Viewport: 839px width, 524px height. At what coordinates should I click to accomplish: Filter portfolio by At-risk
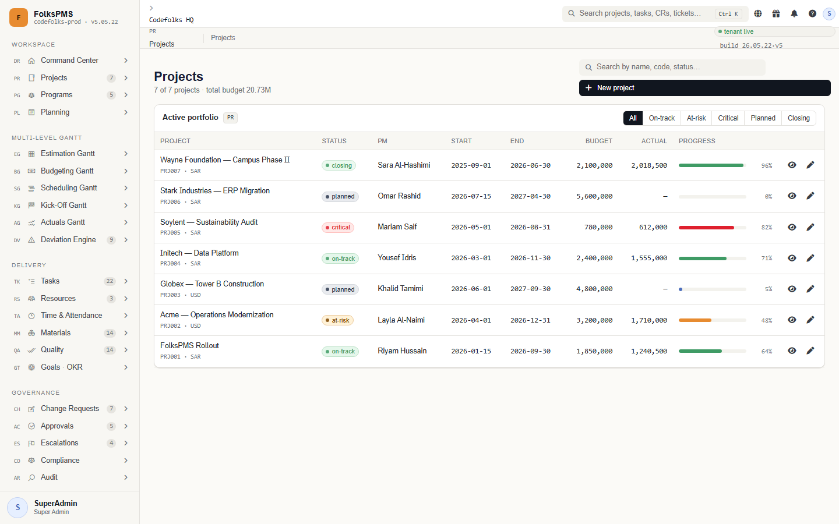[x=696, y=118]
